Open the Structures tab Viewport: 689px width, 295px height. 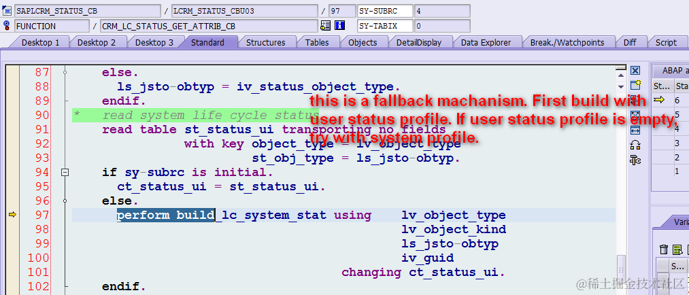point(265,43)
